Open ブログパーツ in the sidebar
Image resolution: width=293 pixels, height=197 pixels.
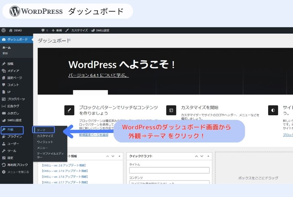click(16, 99)
